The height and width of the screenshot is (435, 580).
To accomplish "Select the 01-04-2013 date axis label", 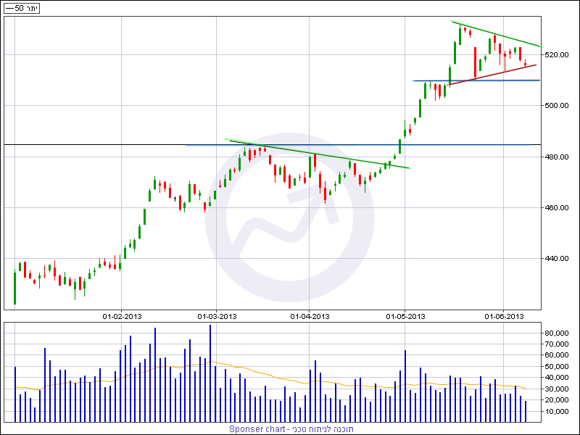I will coord(310,316).
